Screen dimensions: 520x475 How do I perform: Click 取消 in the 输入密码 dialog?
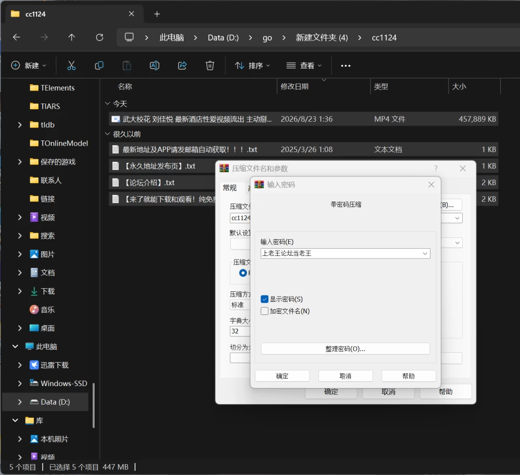346,376
